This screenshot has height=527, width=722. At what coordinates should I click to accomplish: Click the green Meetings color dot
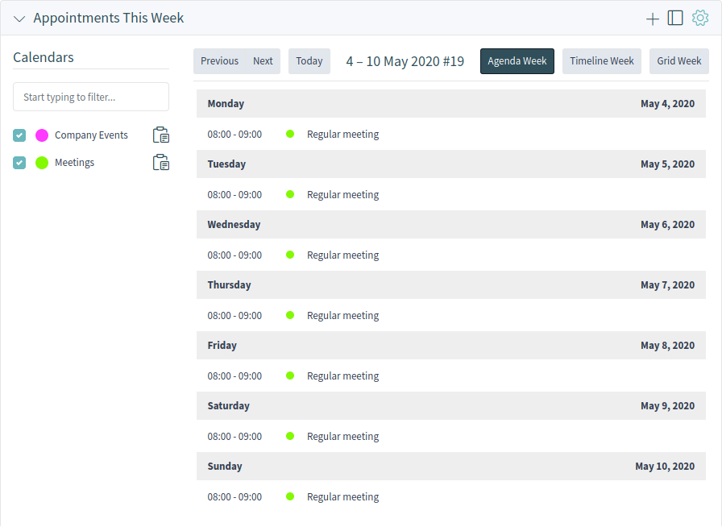point(42,163)
